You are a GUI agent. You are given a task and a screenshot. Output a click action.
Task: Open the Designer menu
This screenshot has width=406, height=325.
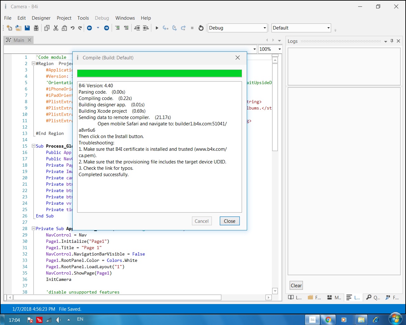coord(41,18)
